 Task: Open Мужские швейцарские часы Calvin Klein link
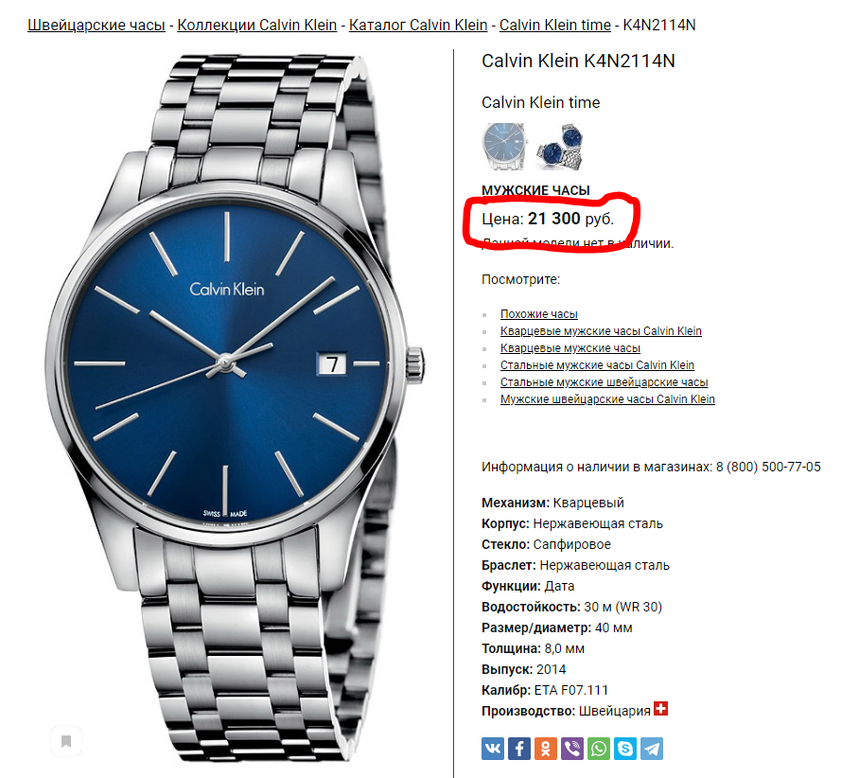[607, 399]
